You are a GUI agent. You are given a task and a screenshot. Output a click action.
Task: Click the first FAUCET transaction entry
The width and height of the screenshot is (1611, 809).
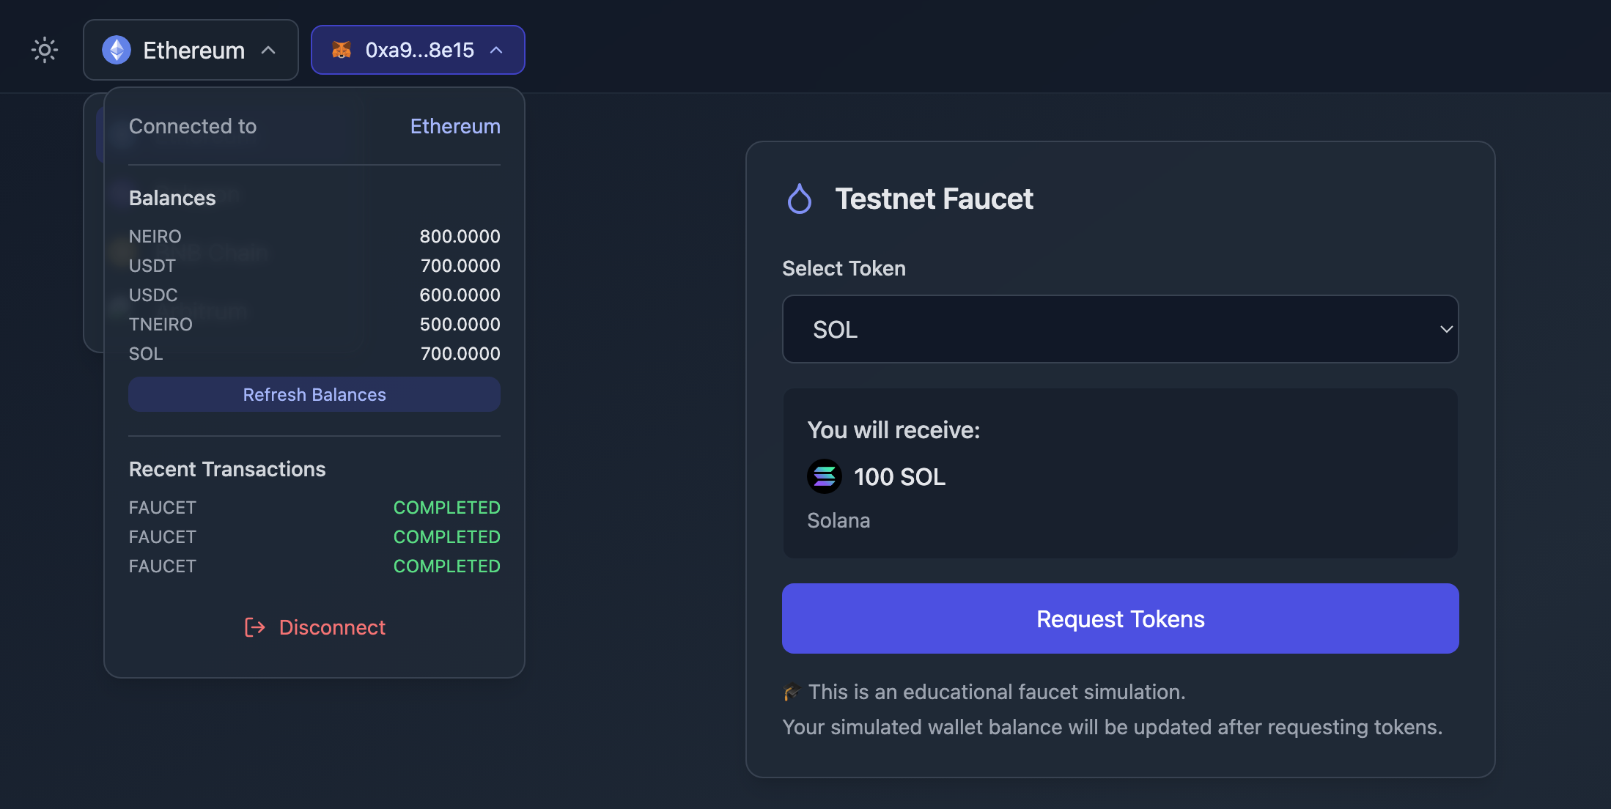[x=163, y=508]
